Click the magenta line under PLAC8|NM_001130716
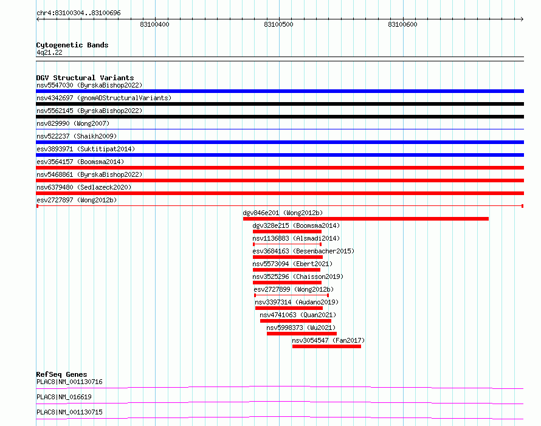The width and height of the screenshot is (541, 426). point(280,387)
